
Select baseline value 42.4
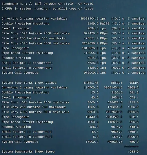click(x=95, y=132)
